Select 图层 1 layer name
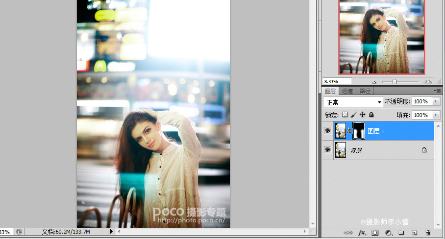445x239 pixels. tap(376, 131)
